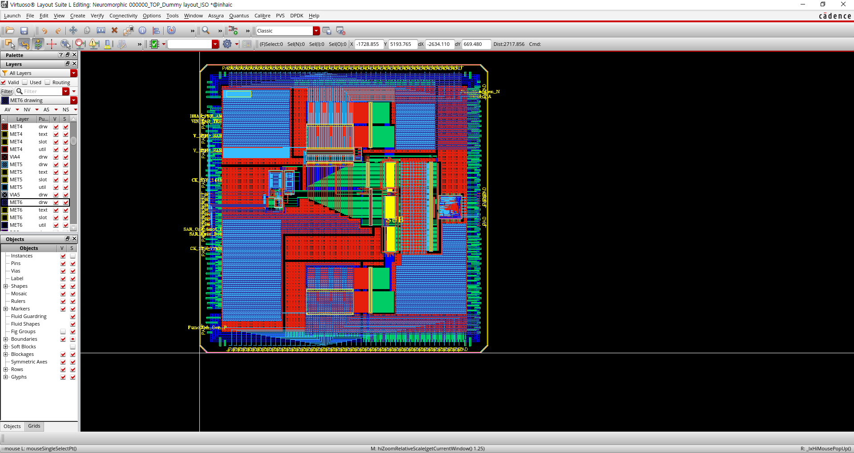Open the Edit Properties info icon
The height and width of the screenshot is (453, 854).
coord(142,30)
